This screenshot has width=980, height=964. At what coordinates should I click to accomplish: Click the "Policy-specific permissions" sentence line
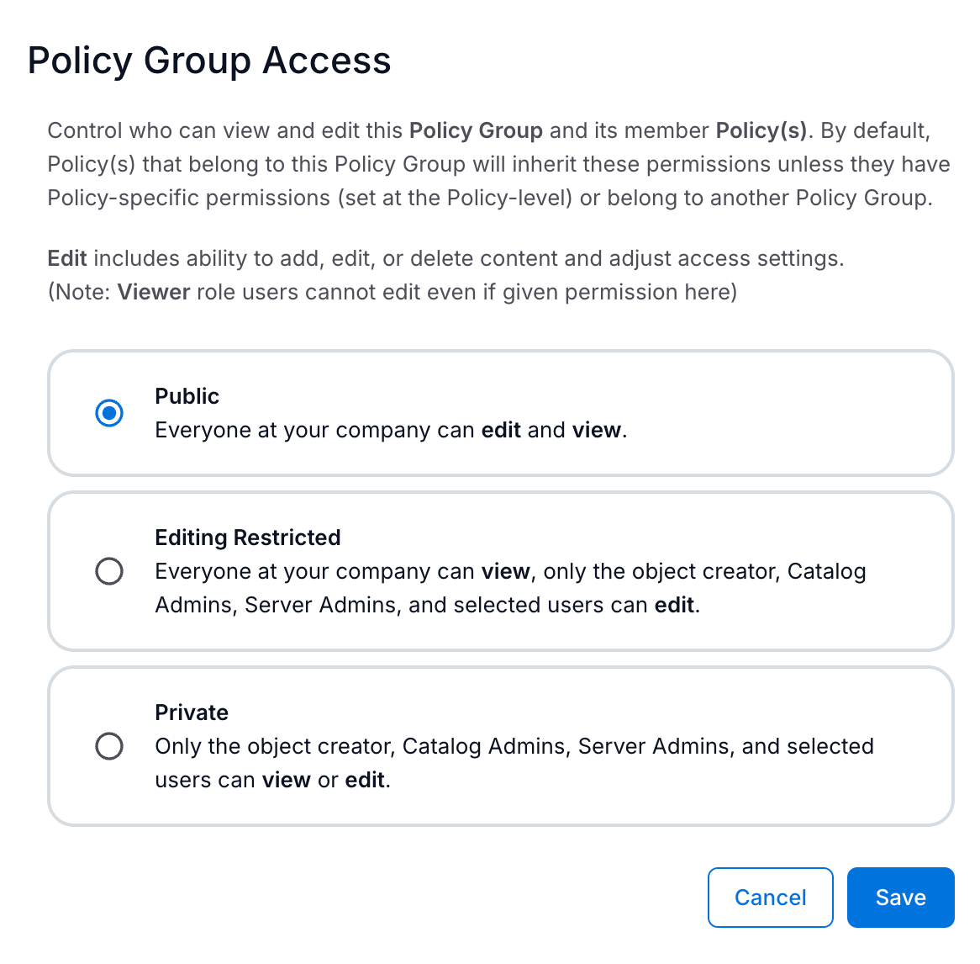(490, 198)
